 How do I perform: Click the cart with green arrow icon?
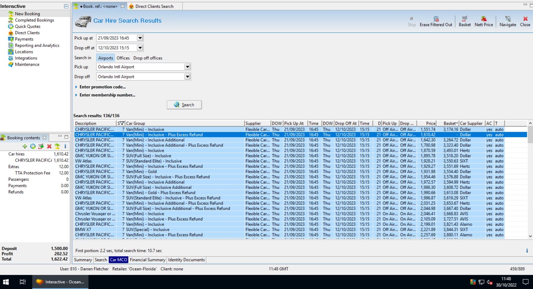click(x=41, y=146)
